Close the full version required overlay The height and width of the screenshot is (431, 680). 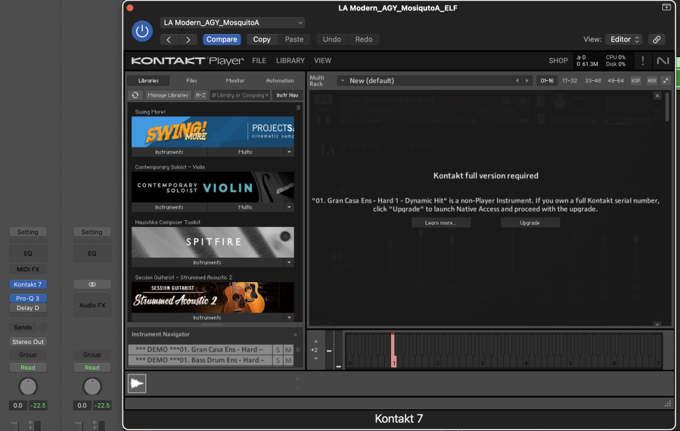tap(658, 95)
